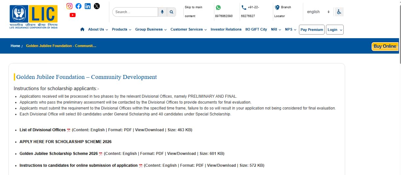Open LIC YouTube channel icon

pyautogui.click(x=73, y=15)
